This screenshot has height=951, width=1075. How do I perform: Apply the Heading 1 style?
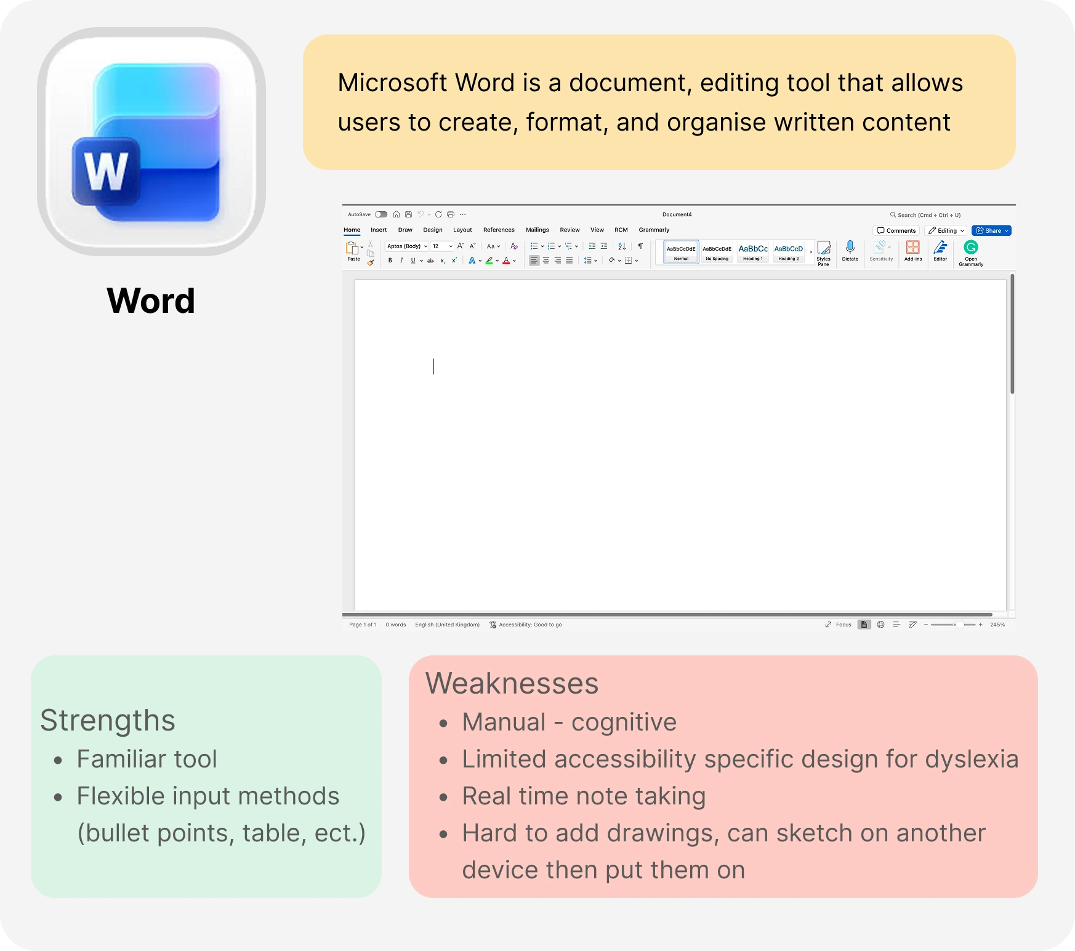click(753, 252)
